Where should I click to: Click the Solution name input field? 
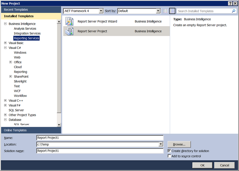[100, 151]
